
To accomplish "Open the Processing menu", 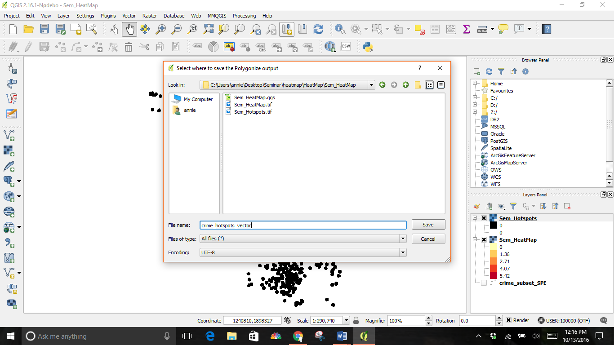I will click(x=244, y=16).
